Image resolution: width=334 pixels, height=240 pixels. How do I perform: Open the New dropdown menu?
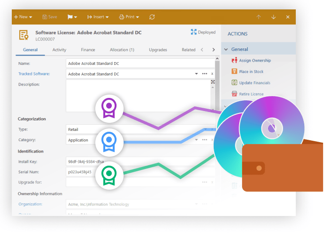pyautogui.click(x=23, y=17)
